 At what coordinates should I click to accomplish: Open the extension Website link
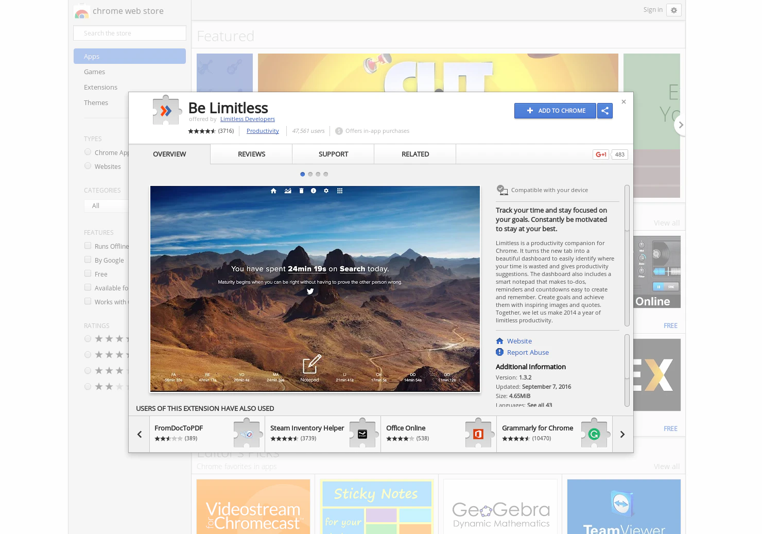[x=519, y=341]
